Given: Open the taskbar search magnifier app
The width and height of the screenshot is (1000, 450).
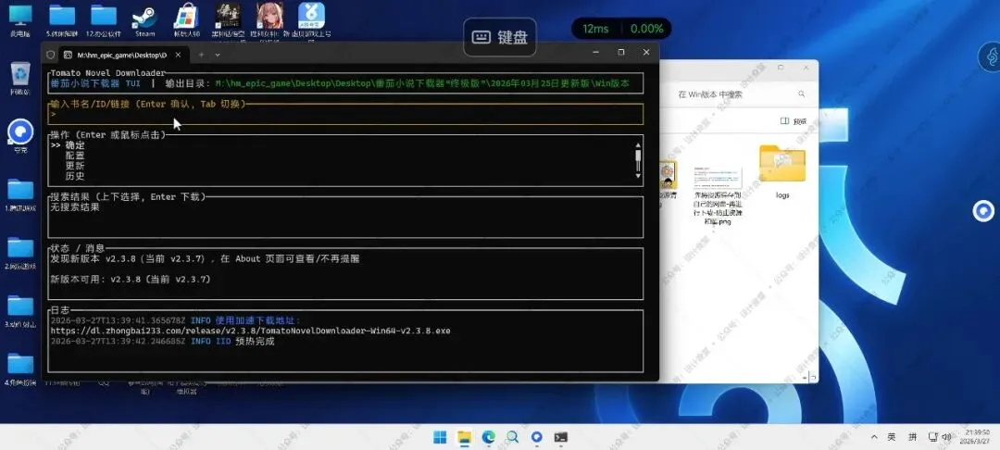Looking at the screenshot, I should 512,437.
